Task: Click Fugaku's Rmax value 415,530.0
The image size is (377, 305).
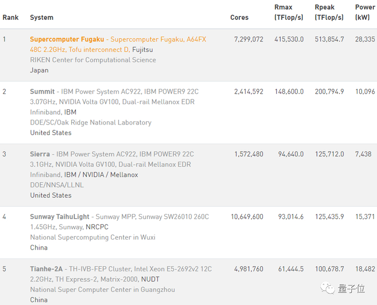Action: [289, 39]
